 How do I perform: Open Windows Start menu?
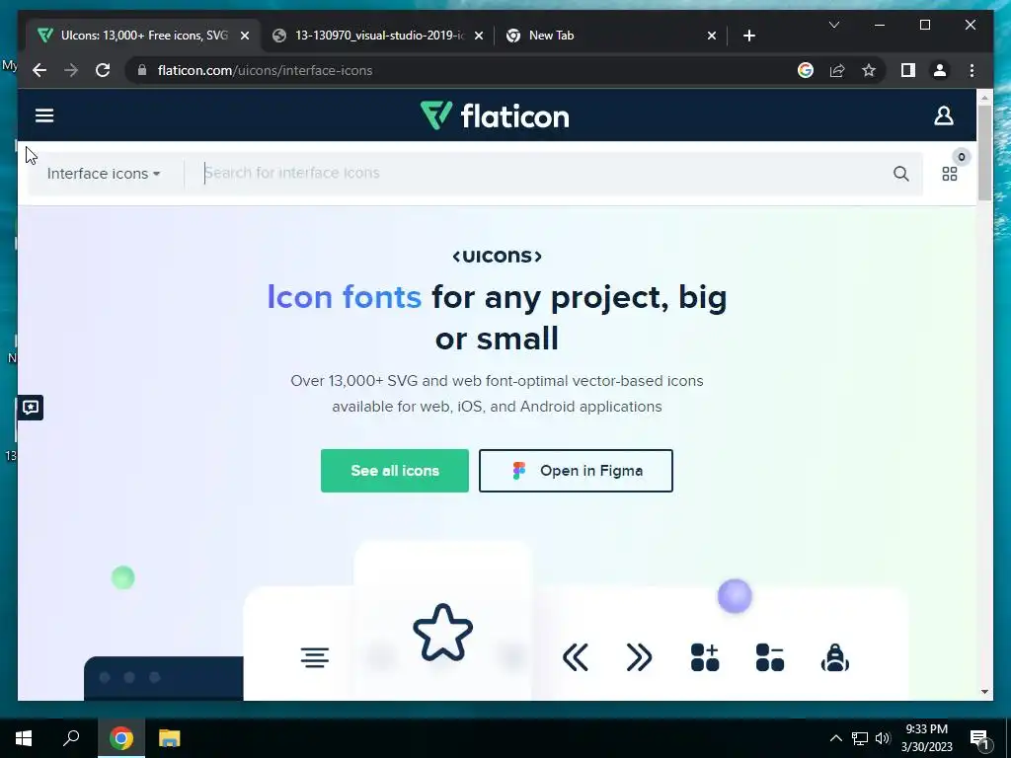(x=24, y=738)
